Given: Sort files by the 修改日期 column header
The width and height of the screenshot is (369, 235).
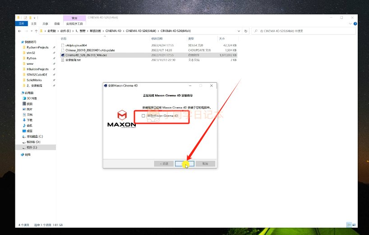Looking at the screenshot, I should click(157, 39).
